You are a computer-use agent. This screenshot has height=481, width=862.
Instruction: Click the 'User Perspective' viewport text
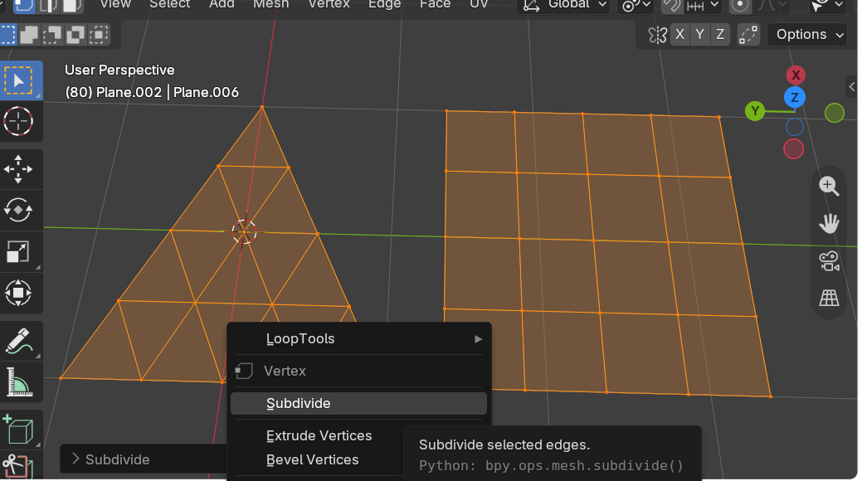119,70
